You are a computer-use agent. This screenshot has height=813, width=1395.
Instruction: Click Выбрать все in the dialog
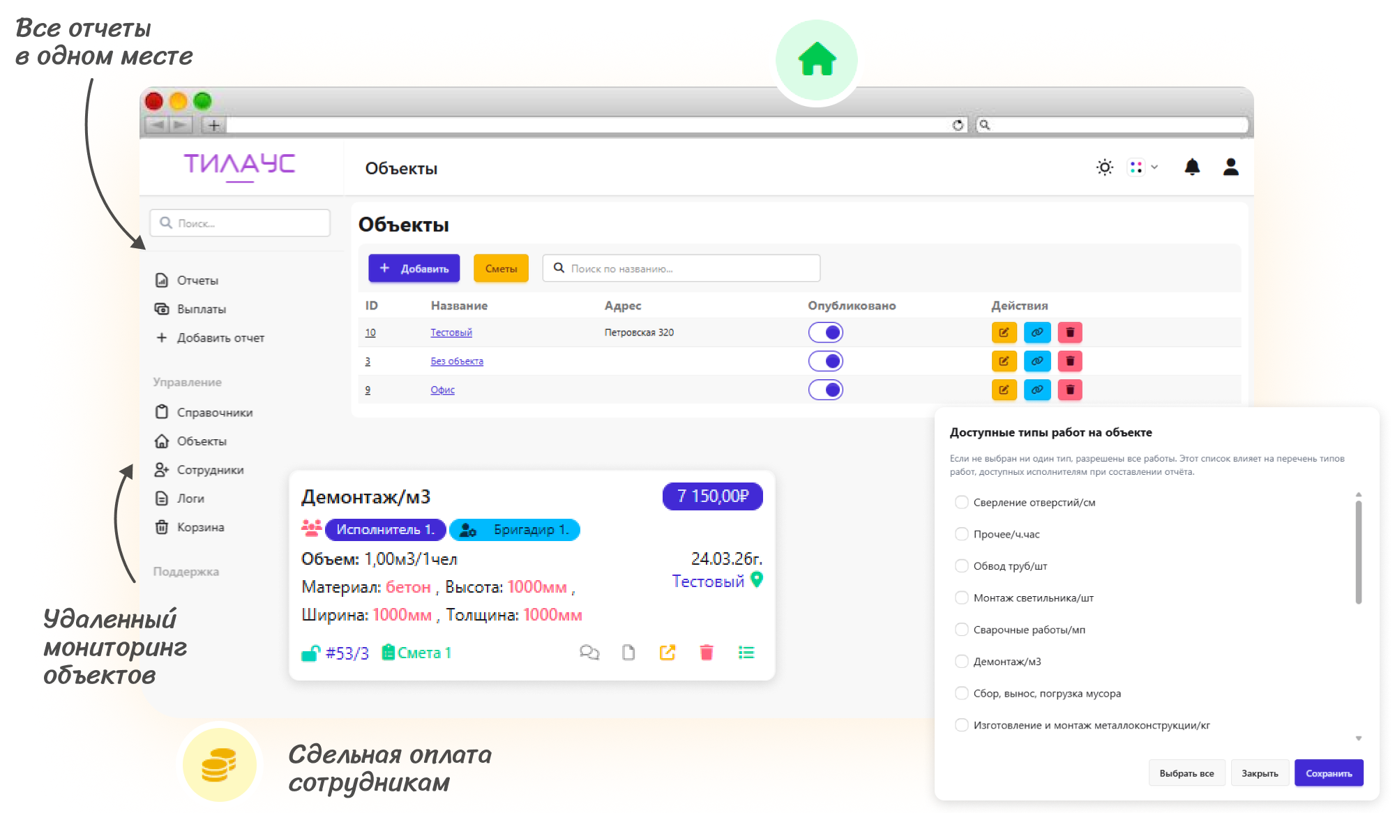(1186, 773)
